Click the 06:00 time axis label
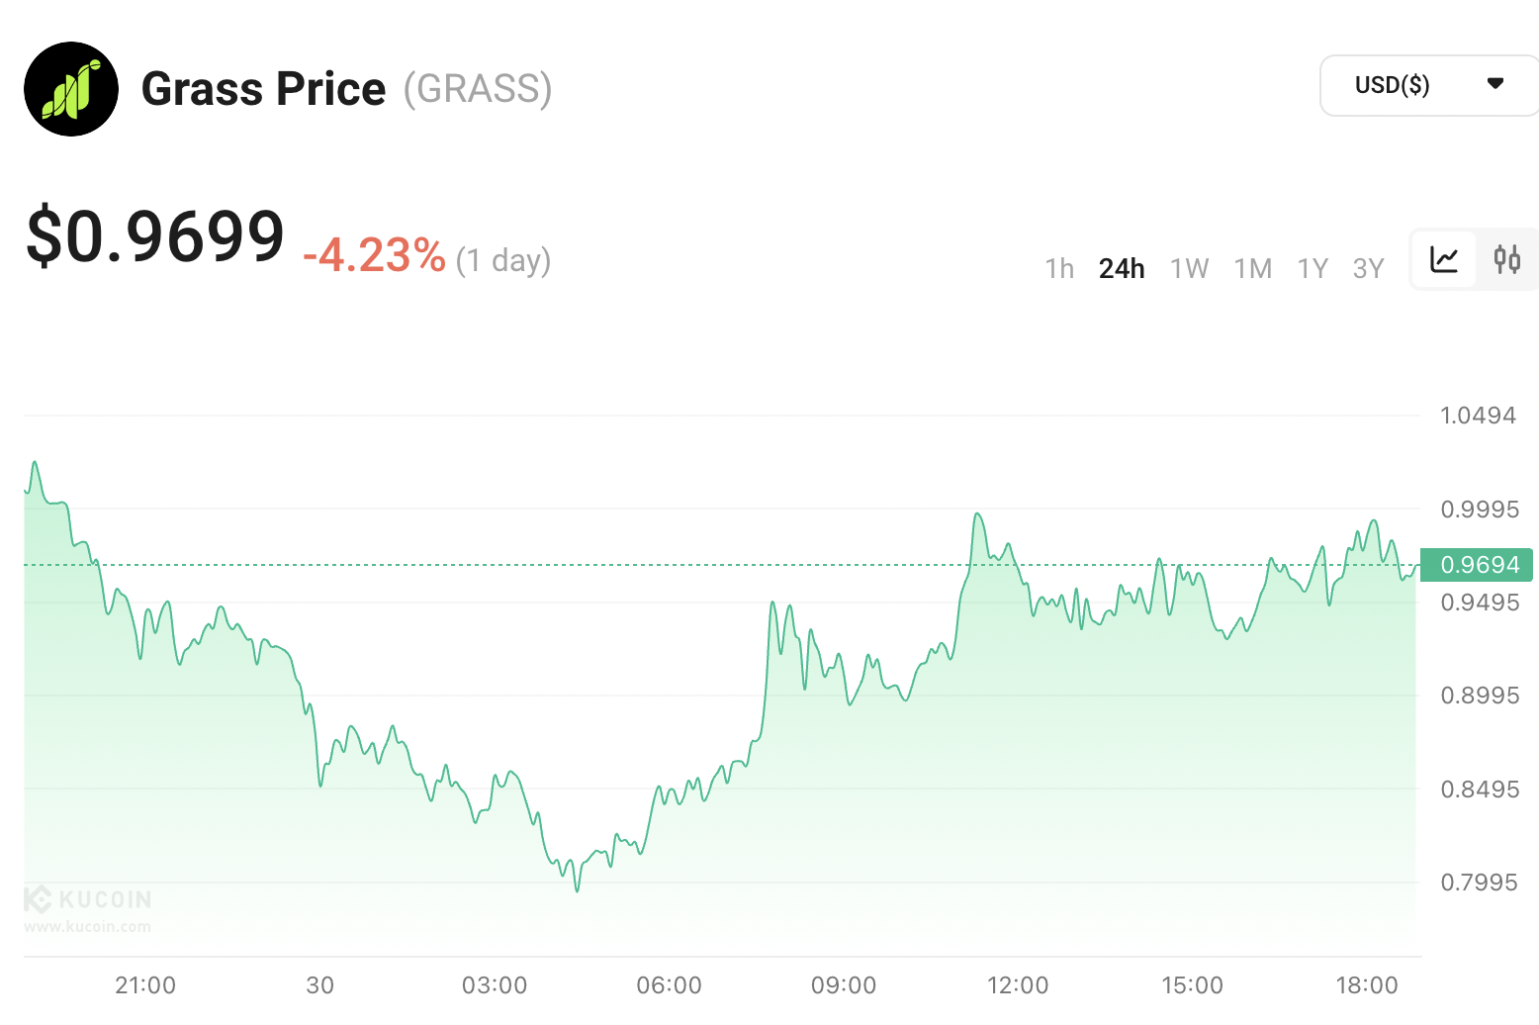The image size is (1539, 1025). pyautogui.click(x=669, y=985)
